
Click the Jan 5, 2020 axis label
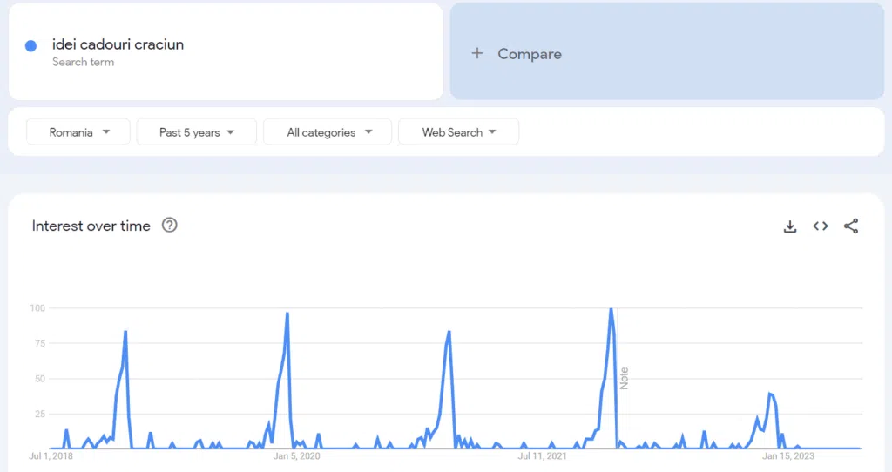pyautogui.click(x=296, y=456)
